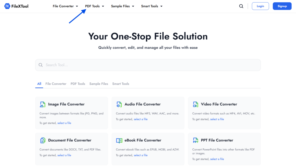Open search by clicking the magnifier icon
The height and width of the screenshot is (168, 296).
tap(241, 6)
